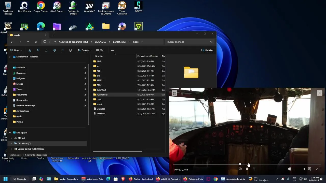Open Nuevo dropdown menu
Image resolution: width=326 pixels, height=183 pixels.
[x=16, y=50]
